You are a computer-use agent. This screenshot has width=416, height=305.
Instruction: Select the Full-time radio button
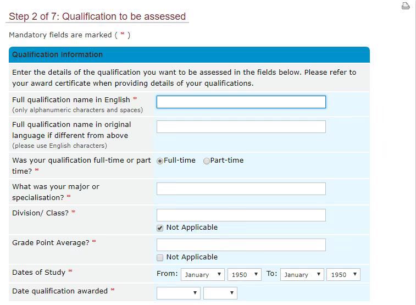tap(160, 161)
